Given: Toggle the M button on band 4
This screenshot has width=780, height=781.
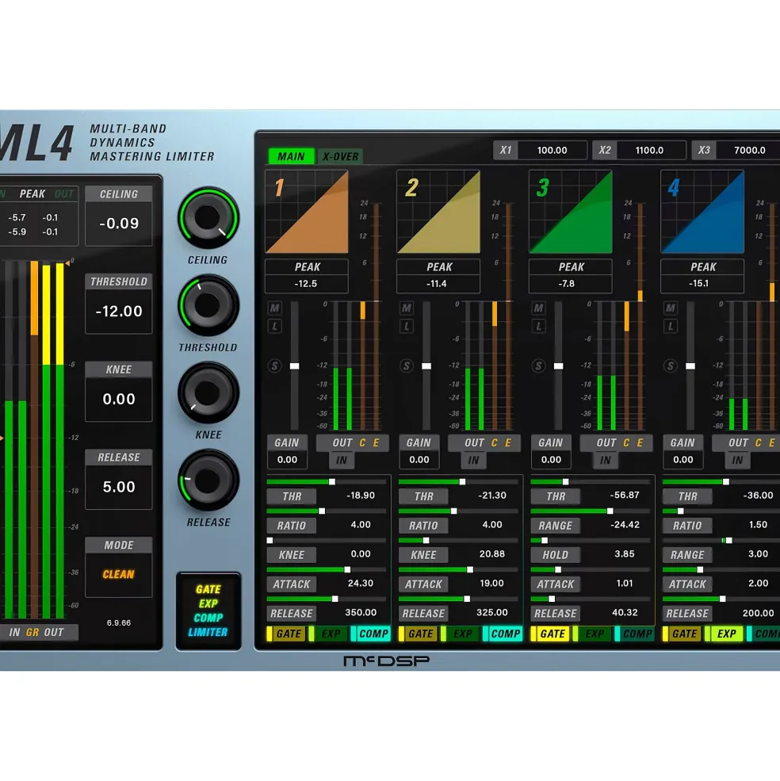Looking at the screenshot, I should [671, 308].
